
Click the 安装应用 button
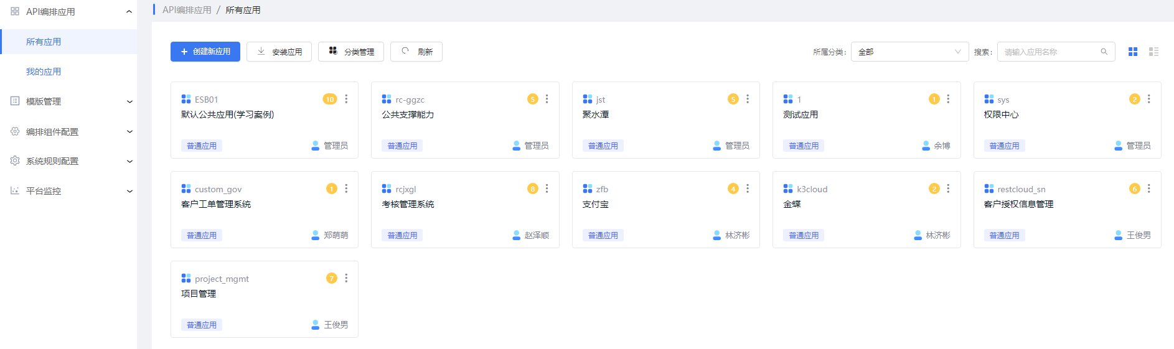[279, 52]
